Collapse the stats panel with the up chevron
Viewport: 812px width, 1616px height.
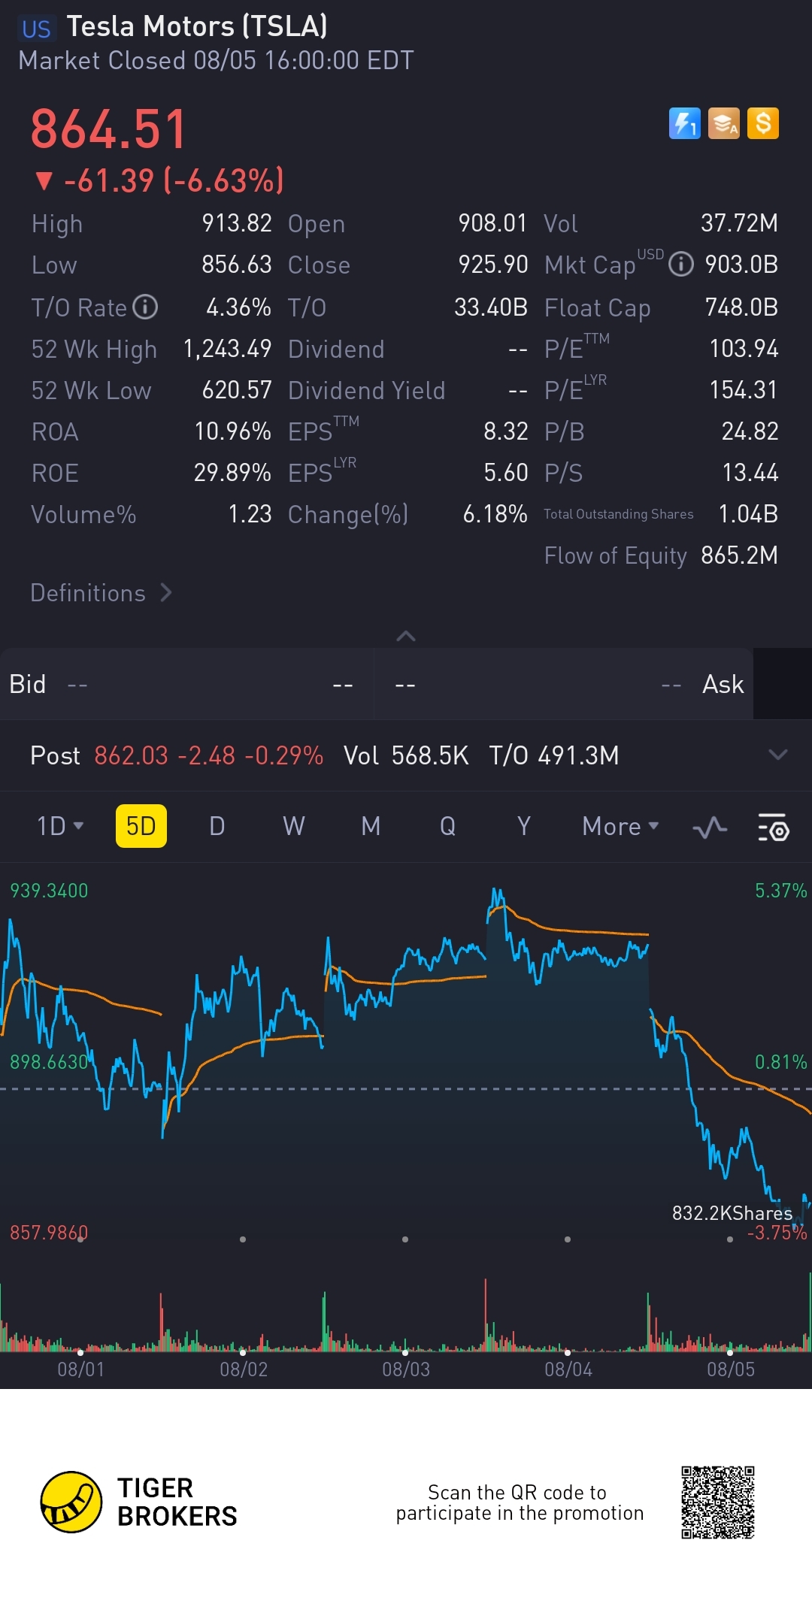point(406,636)
